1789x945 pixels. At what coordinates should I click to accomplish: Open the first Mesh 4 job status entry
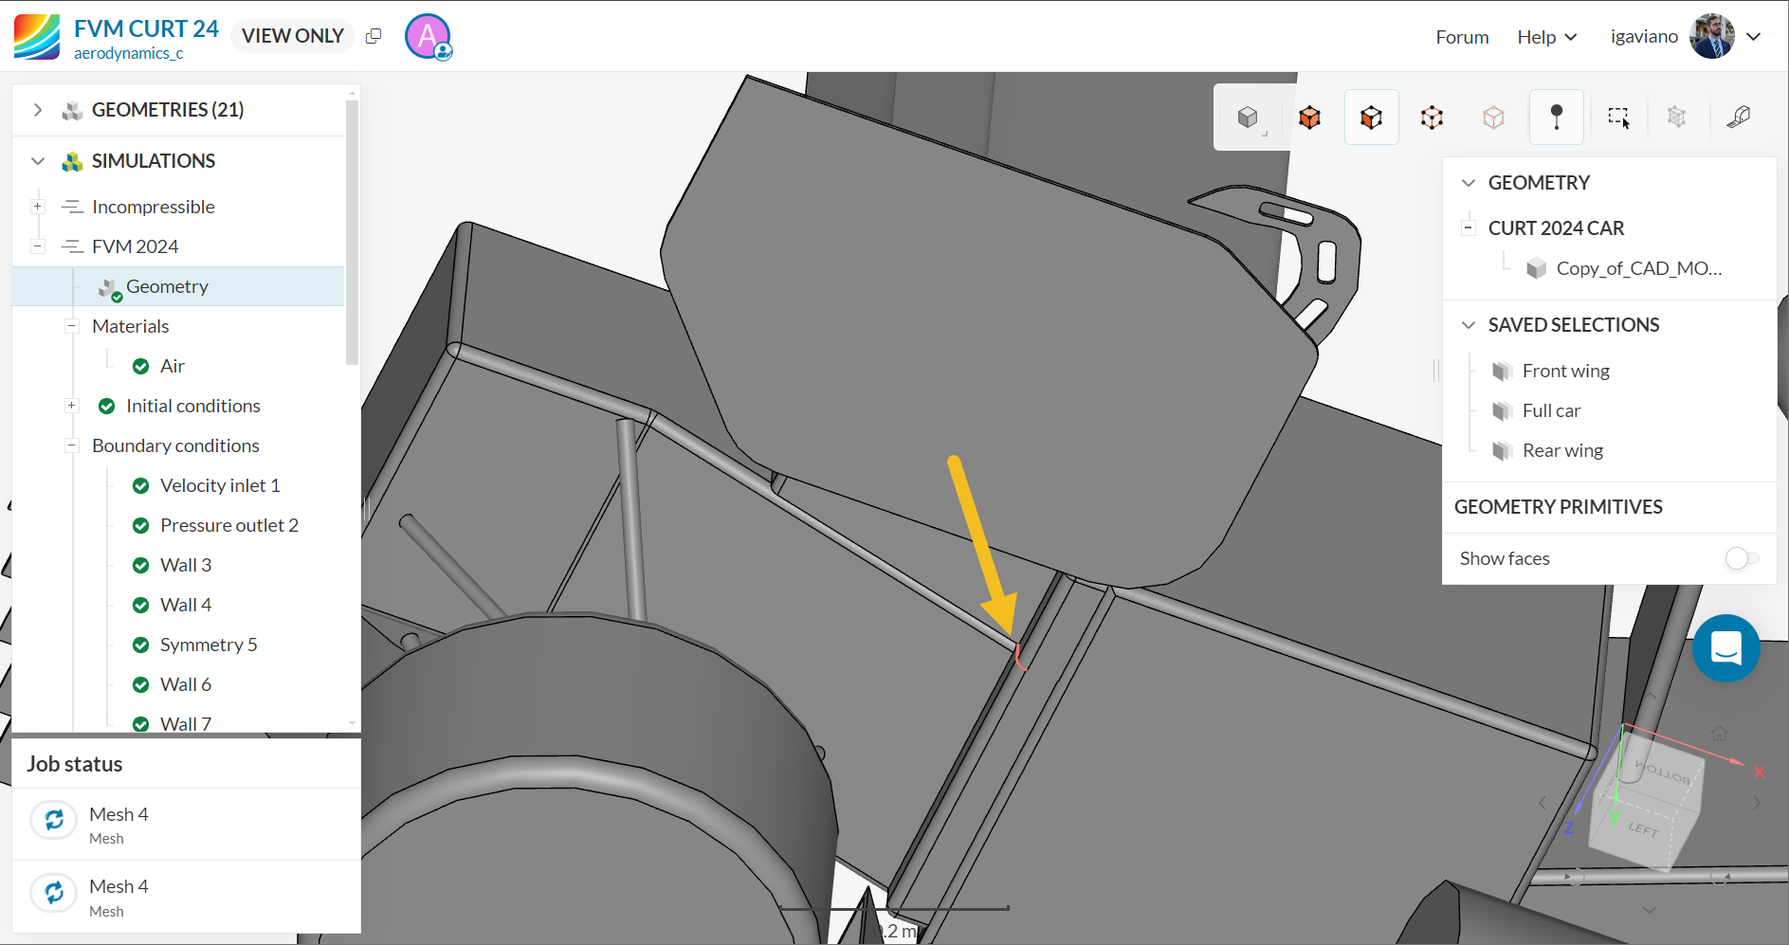coord(186,825)
